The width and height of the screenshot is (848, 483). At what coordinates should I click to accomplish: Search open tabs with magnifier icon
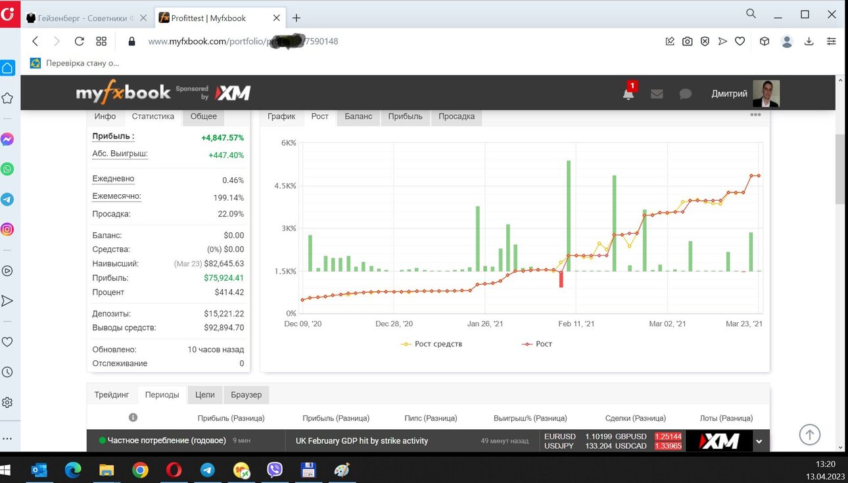coord(751,14)
